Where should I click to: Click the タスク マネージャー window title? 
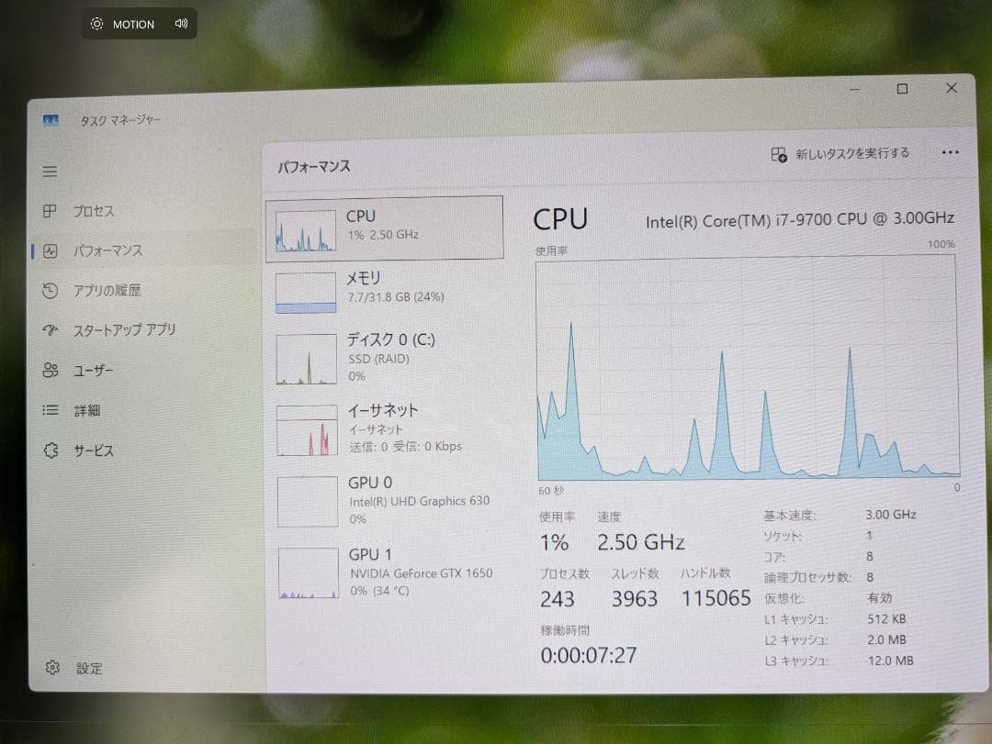120,120
